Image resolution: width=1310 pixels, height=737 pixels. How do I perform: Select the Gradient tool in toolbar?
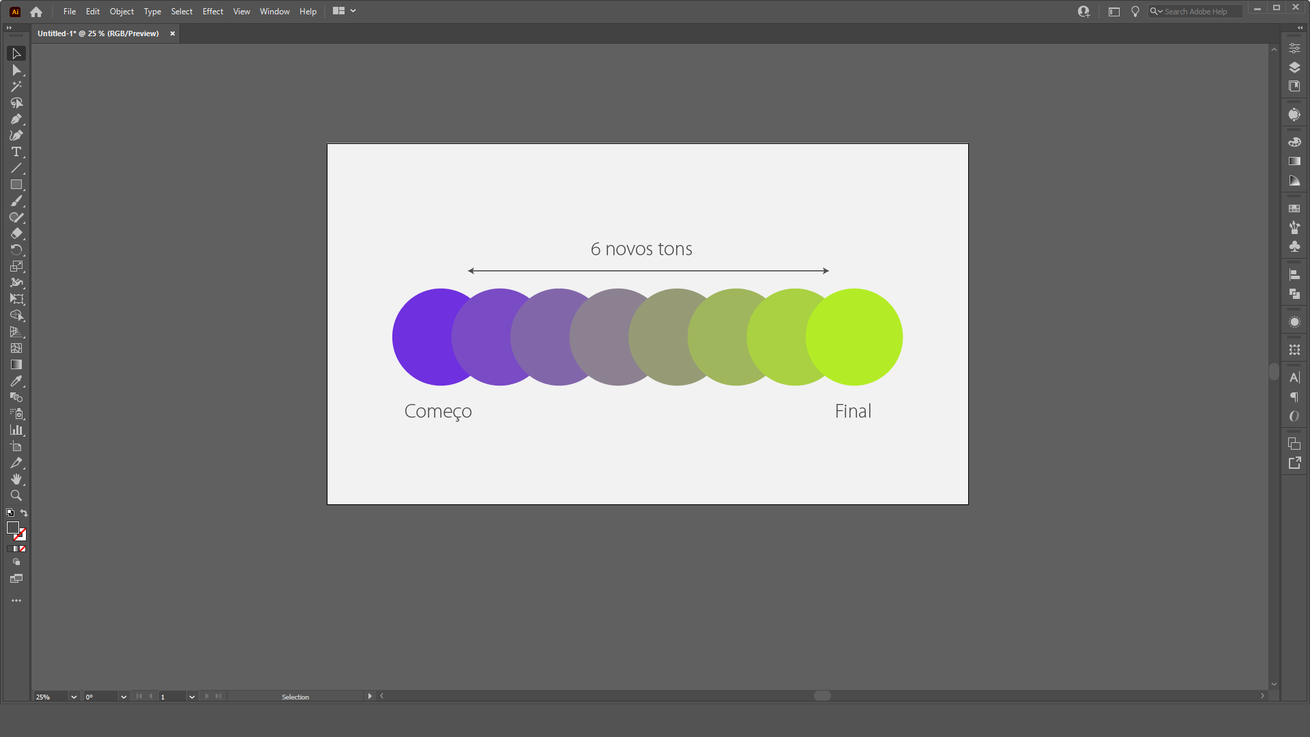16,364
